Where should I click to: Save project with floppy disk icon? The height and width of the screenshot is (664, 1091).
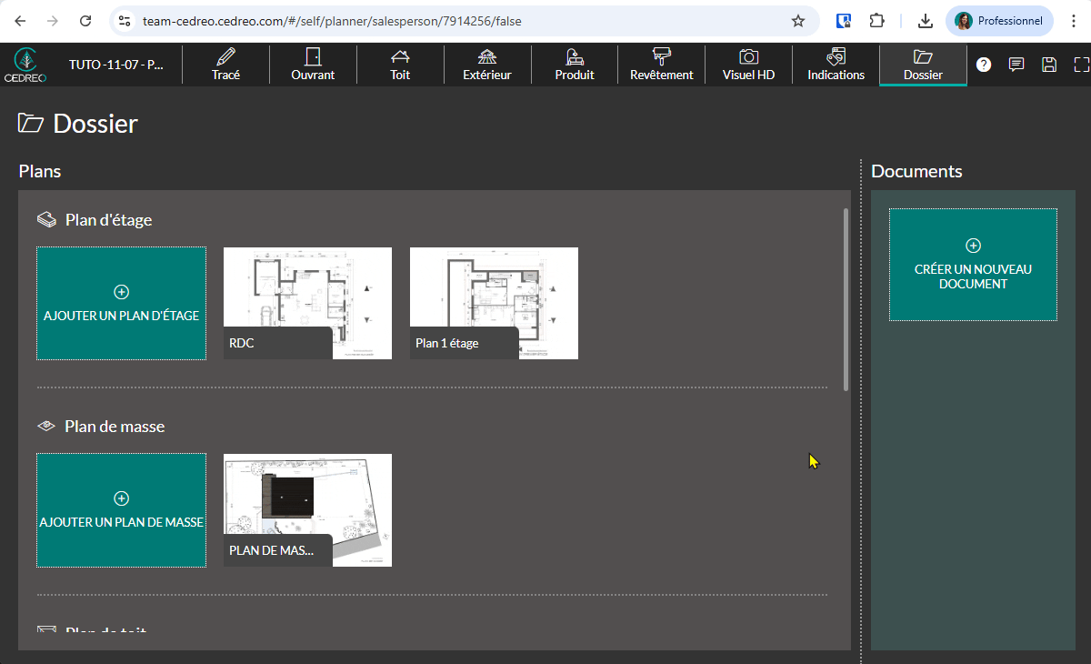(1049, 65)
